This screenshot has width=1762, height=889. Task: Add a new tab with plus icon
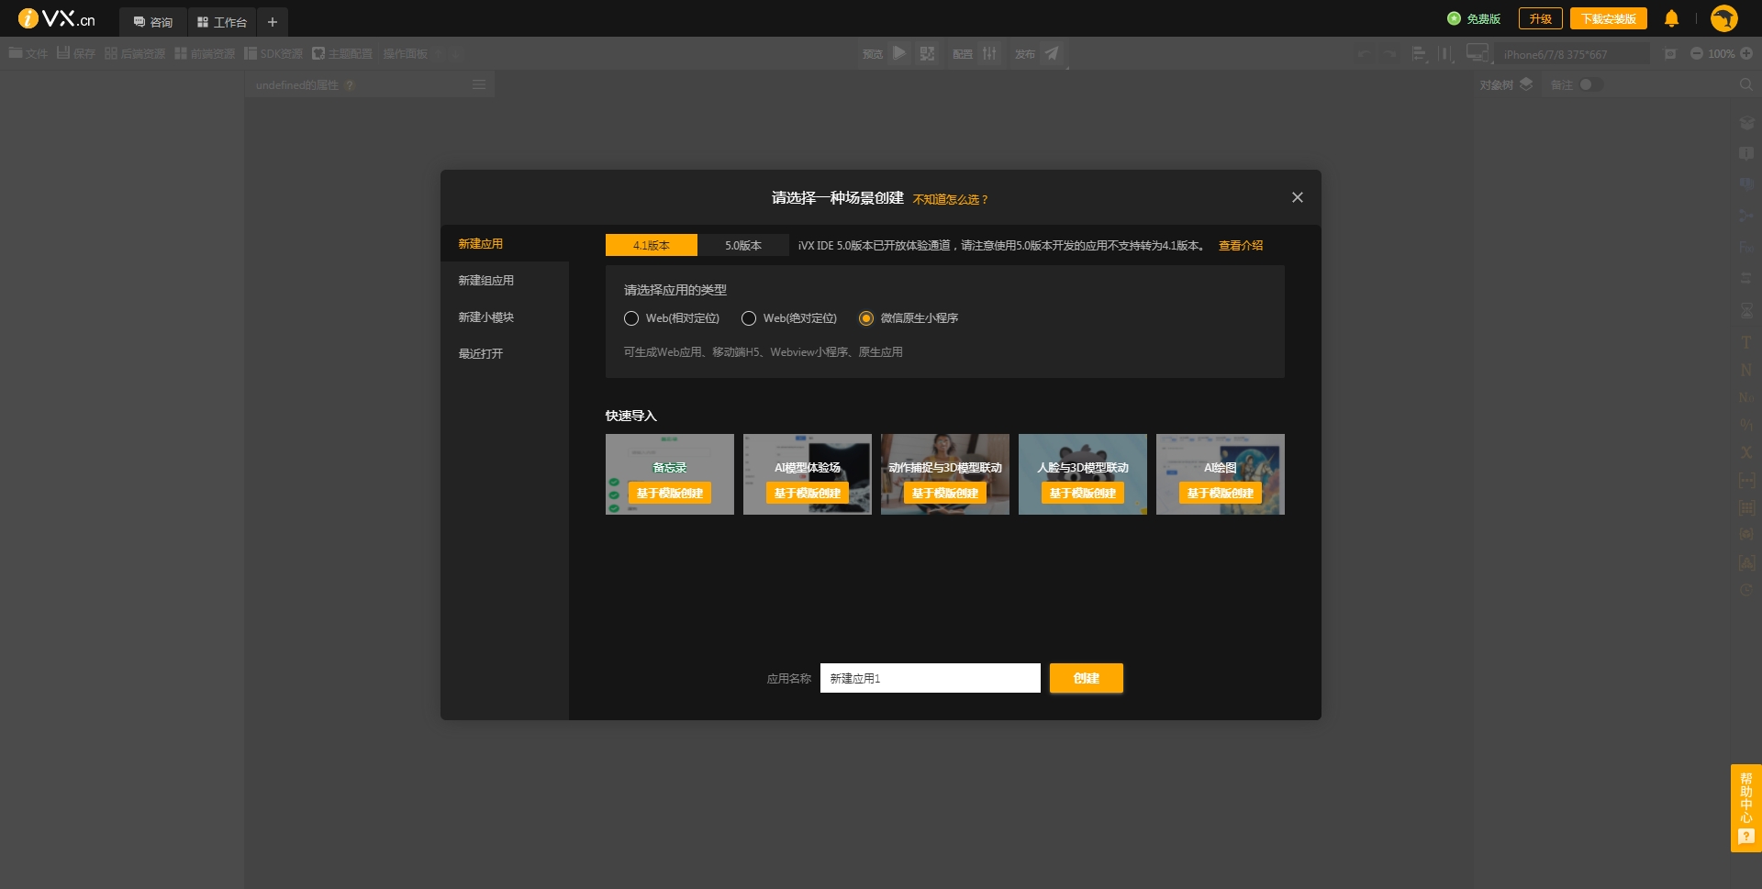click(273, 22)
